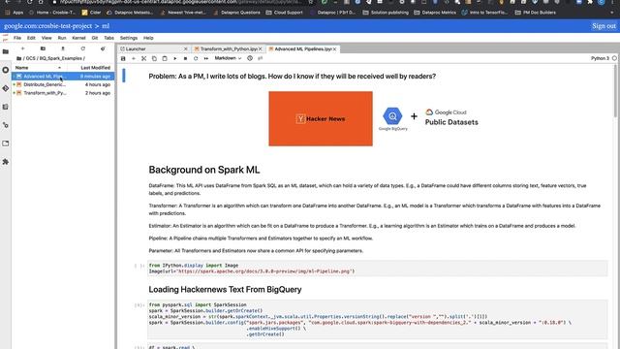Open the Running Terminals and Kernels sidebar icon

pos(6,70)
